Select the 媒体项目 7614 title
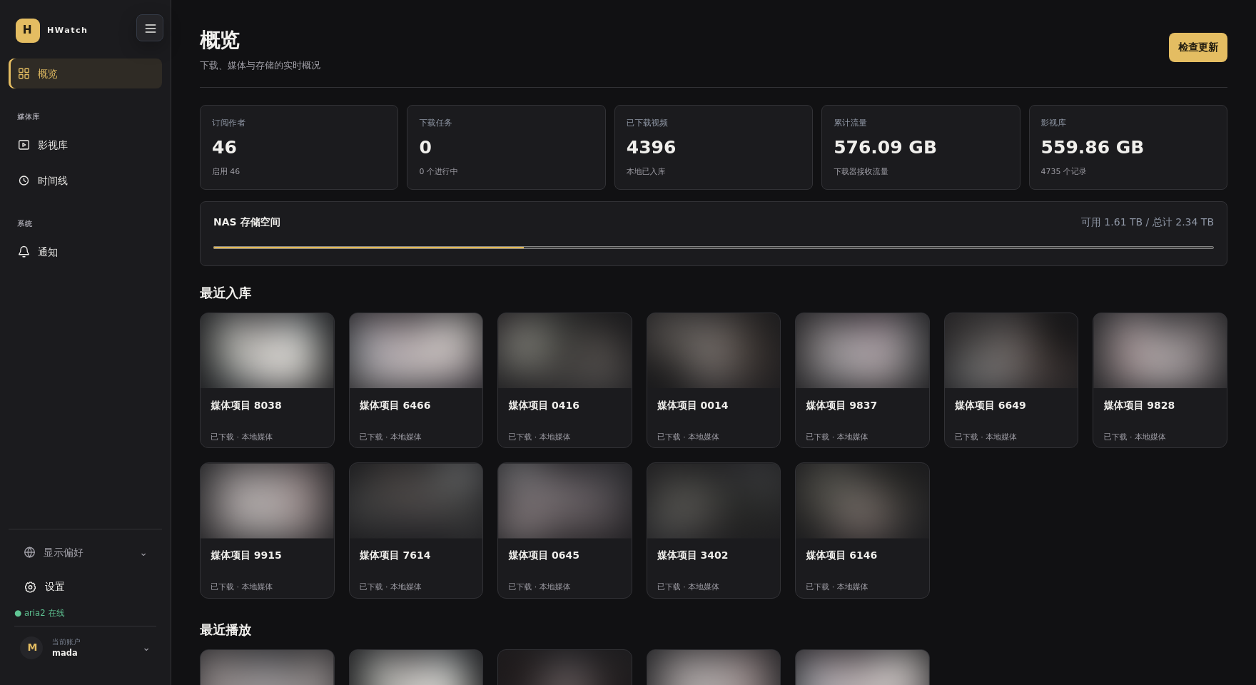Screen dimensions: 1256x685 [x=395, y=555]
